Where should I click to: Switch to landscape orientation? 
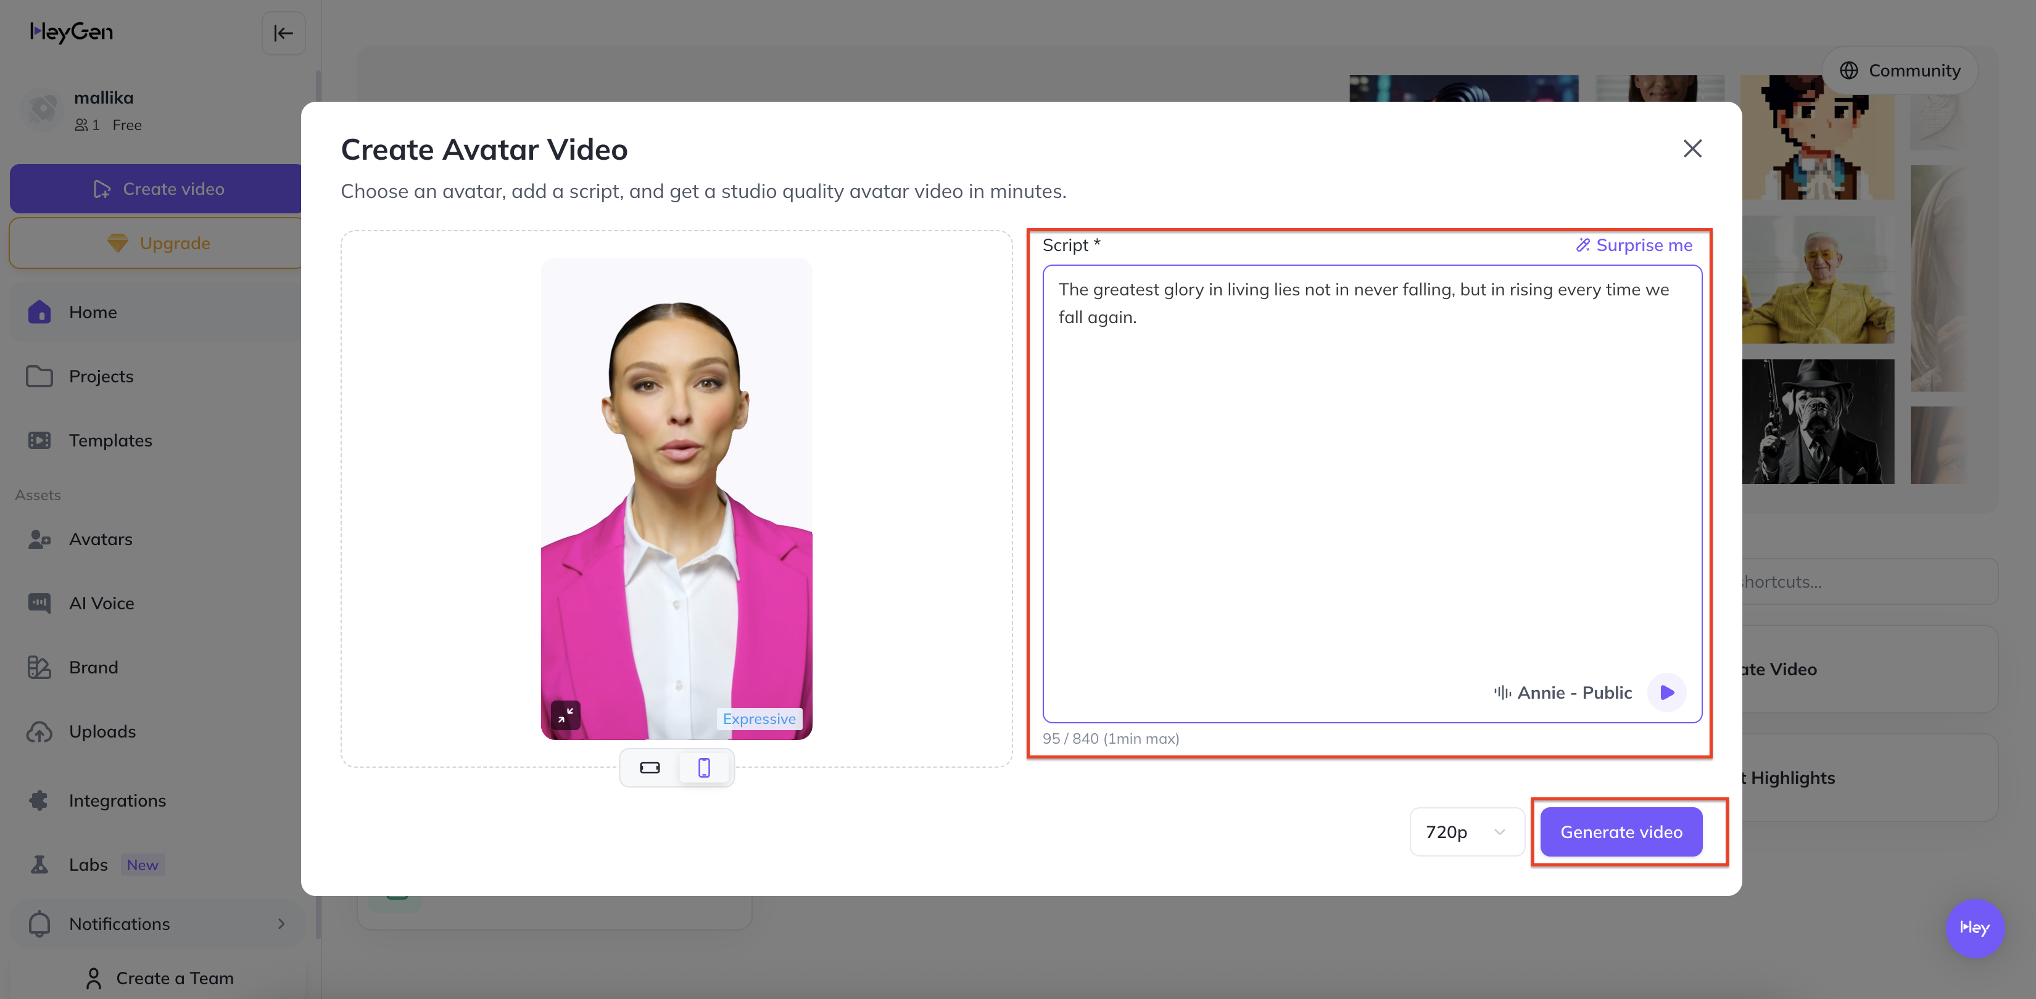pos(650,768)
